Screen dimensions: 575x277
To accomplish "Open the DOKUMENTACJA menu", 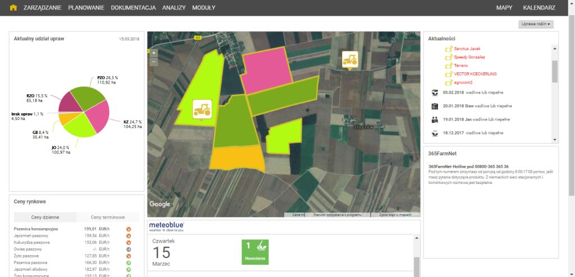I will 133,8.
